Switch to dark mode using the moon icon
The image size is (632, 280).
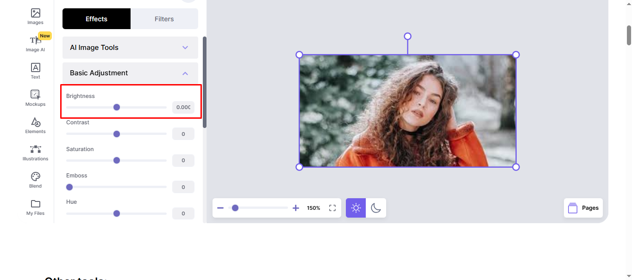click(x=376, y=207)
